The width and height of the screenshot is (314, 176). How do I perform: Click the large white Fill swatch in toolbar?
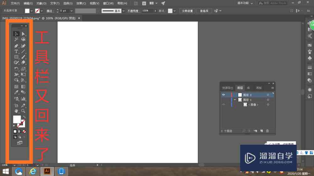(17, 119)
